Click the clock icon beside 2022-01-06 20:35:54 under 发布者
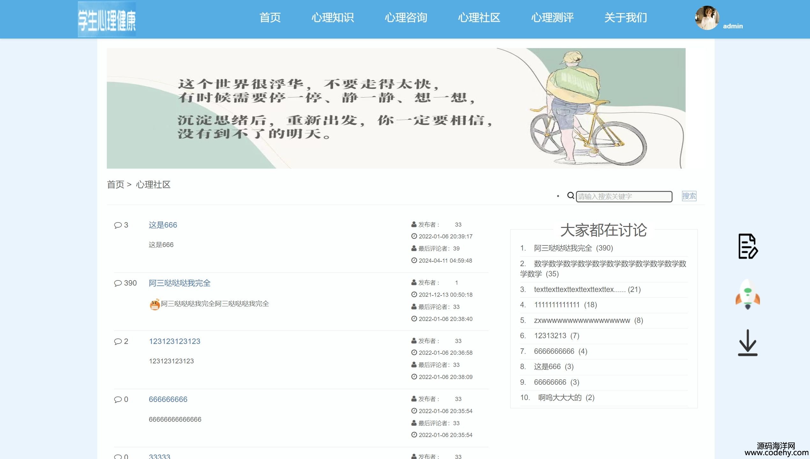810x459 pixels. point(414,411)
